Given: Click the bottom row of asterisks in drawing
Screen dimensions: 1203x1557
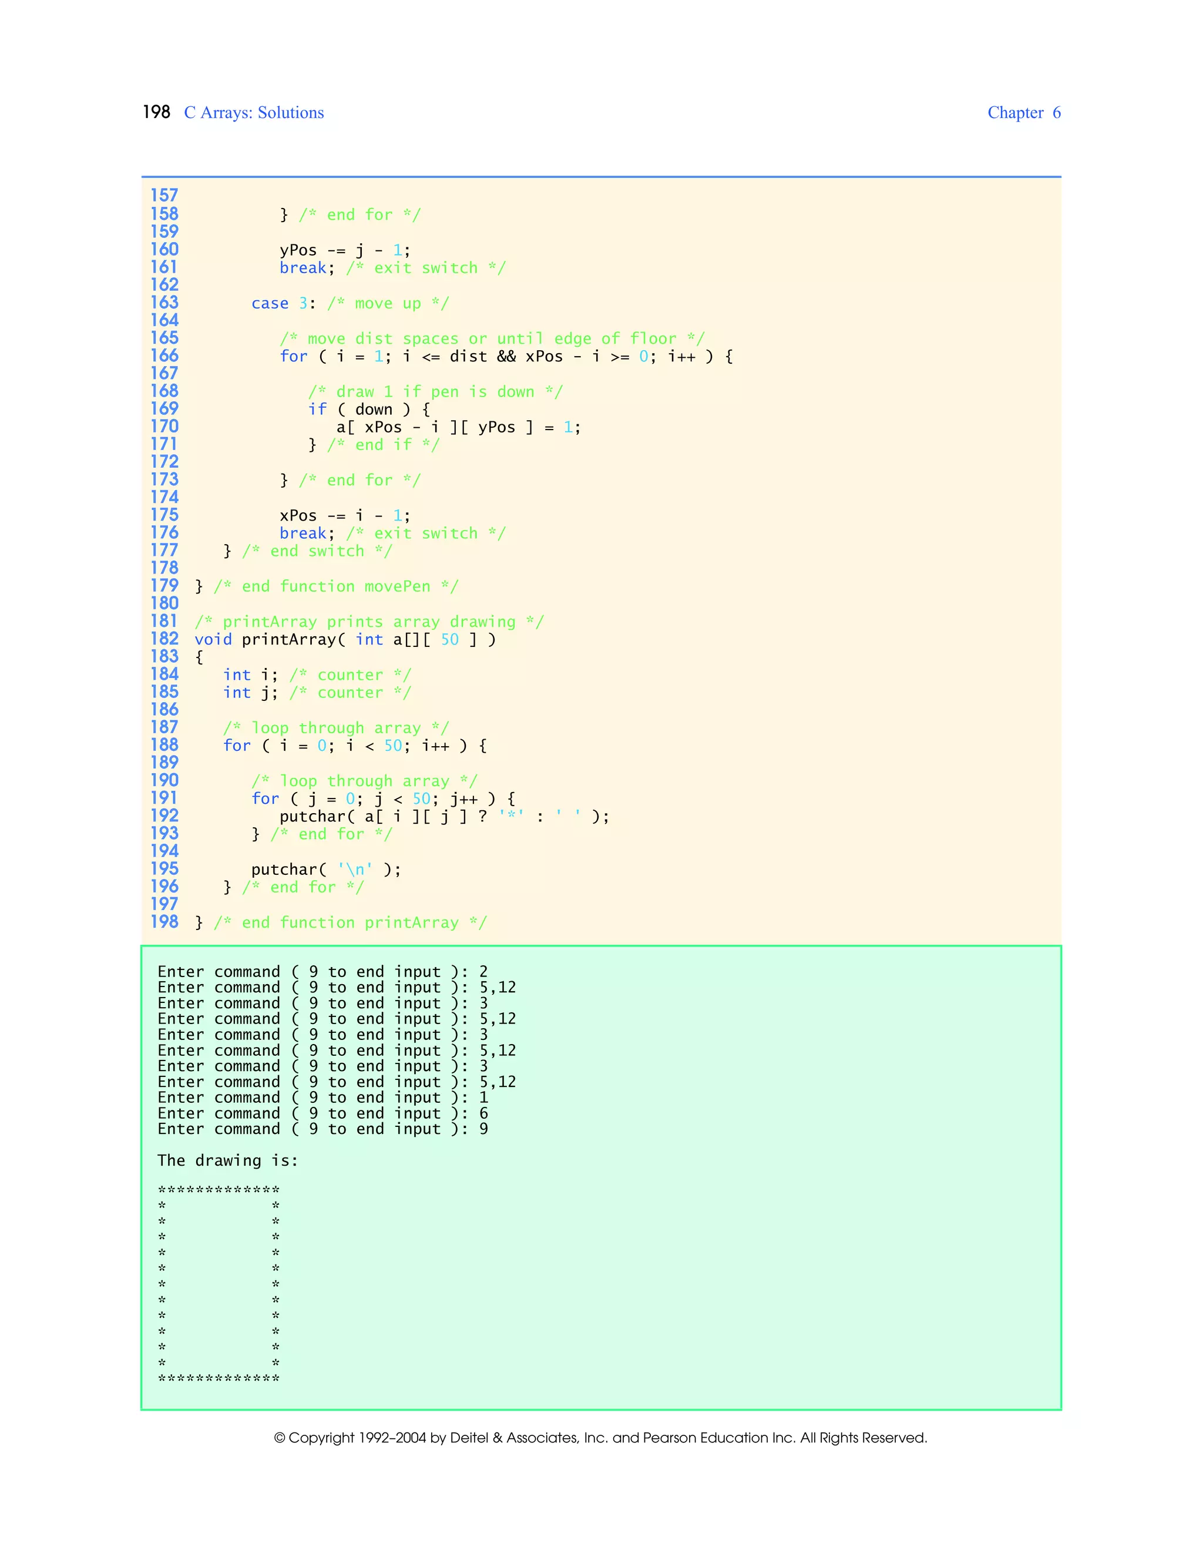Looking at the screenshot, I should 219,1378.
